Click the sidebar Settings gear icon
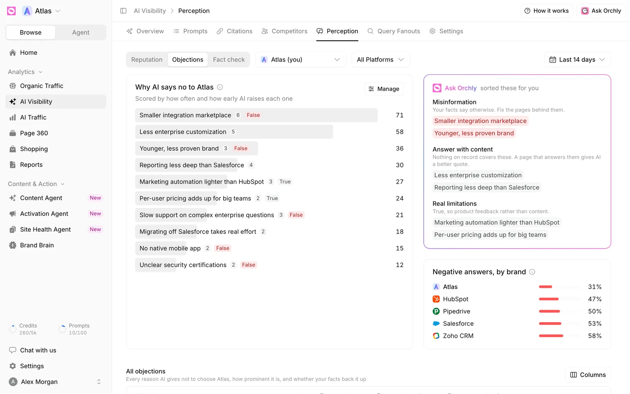 point(13,366)
